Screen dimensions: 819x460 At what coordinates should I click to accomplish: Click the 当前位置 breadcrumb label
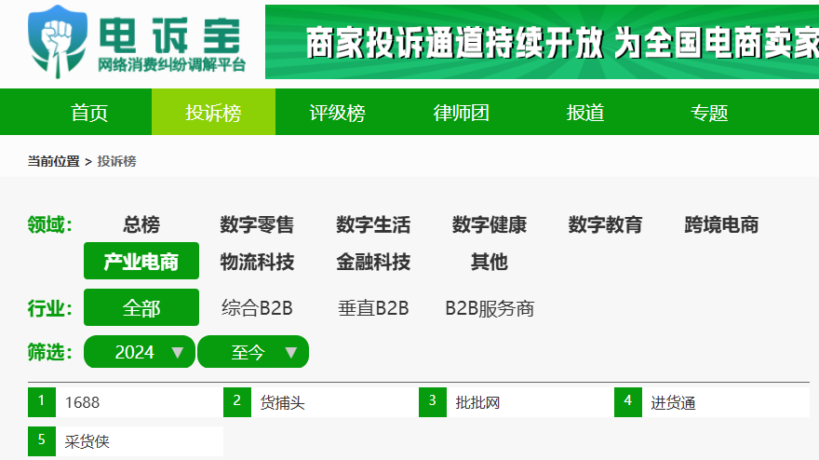pyautogui.click(x=53, y=161)
